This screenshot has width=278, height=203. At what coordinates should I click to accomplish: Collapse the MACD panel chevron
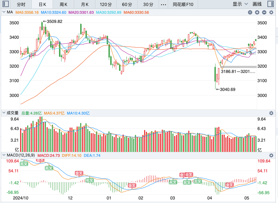4,155
